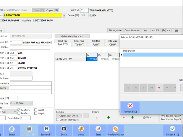Open the tax rate (11) 20,00% dropdown
The width and height of the screenshot is (183, 137).
(21, 103)
